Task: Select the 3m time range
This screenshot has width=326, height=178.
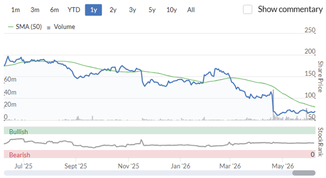Action: click(35, 10)
